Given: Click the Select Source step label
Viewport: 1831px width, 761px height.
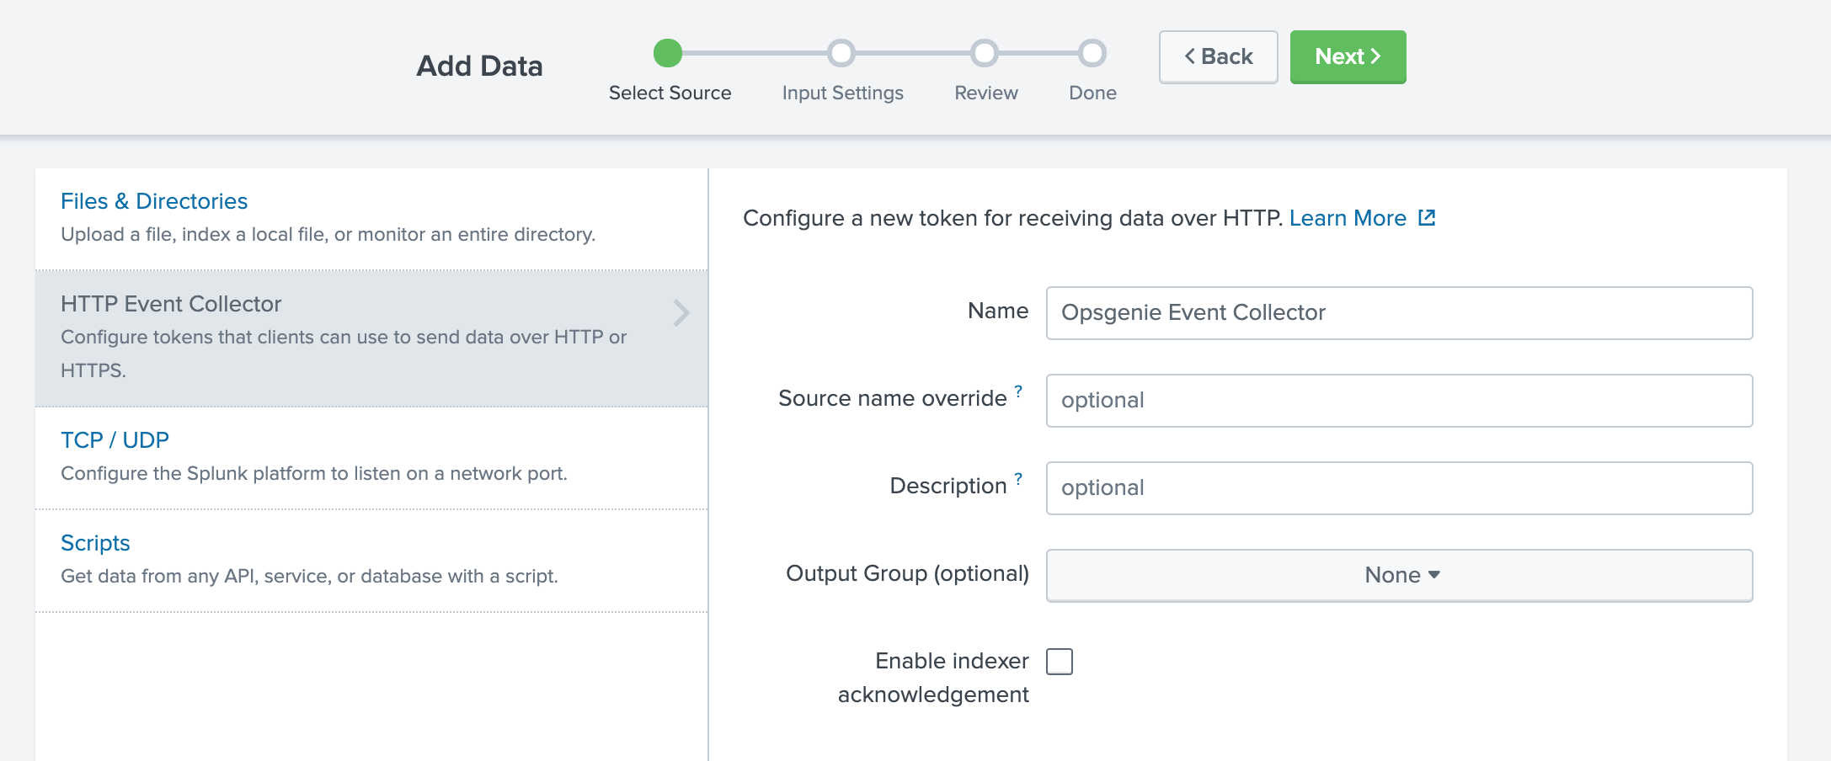Looking at the screenshot, I should [670, 93].
